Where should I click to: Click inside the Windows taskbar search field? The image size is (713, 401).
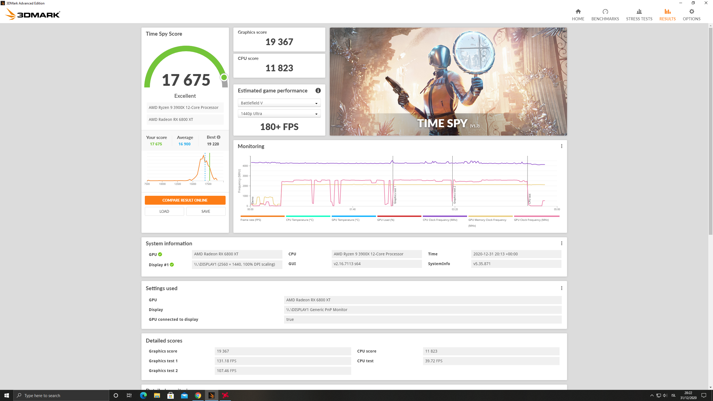click(61, 395)
